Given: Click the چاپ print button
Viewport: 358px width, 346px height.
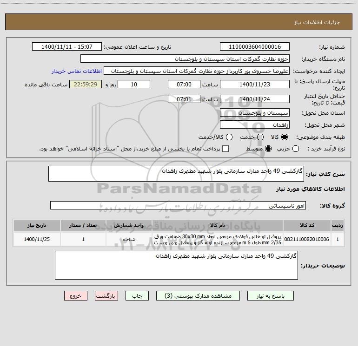Looking at the screenshot, I should coord(137,296).
